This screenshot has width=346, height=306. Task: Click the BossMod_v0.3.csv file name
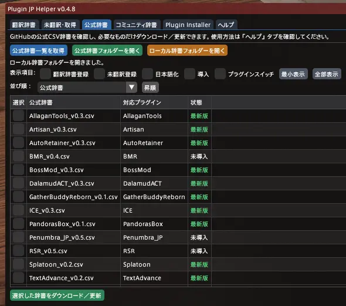pos(56,170)
